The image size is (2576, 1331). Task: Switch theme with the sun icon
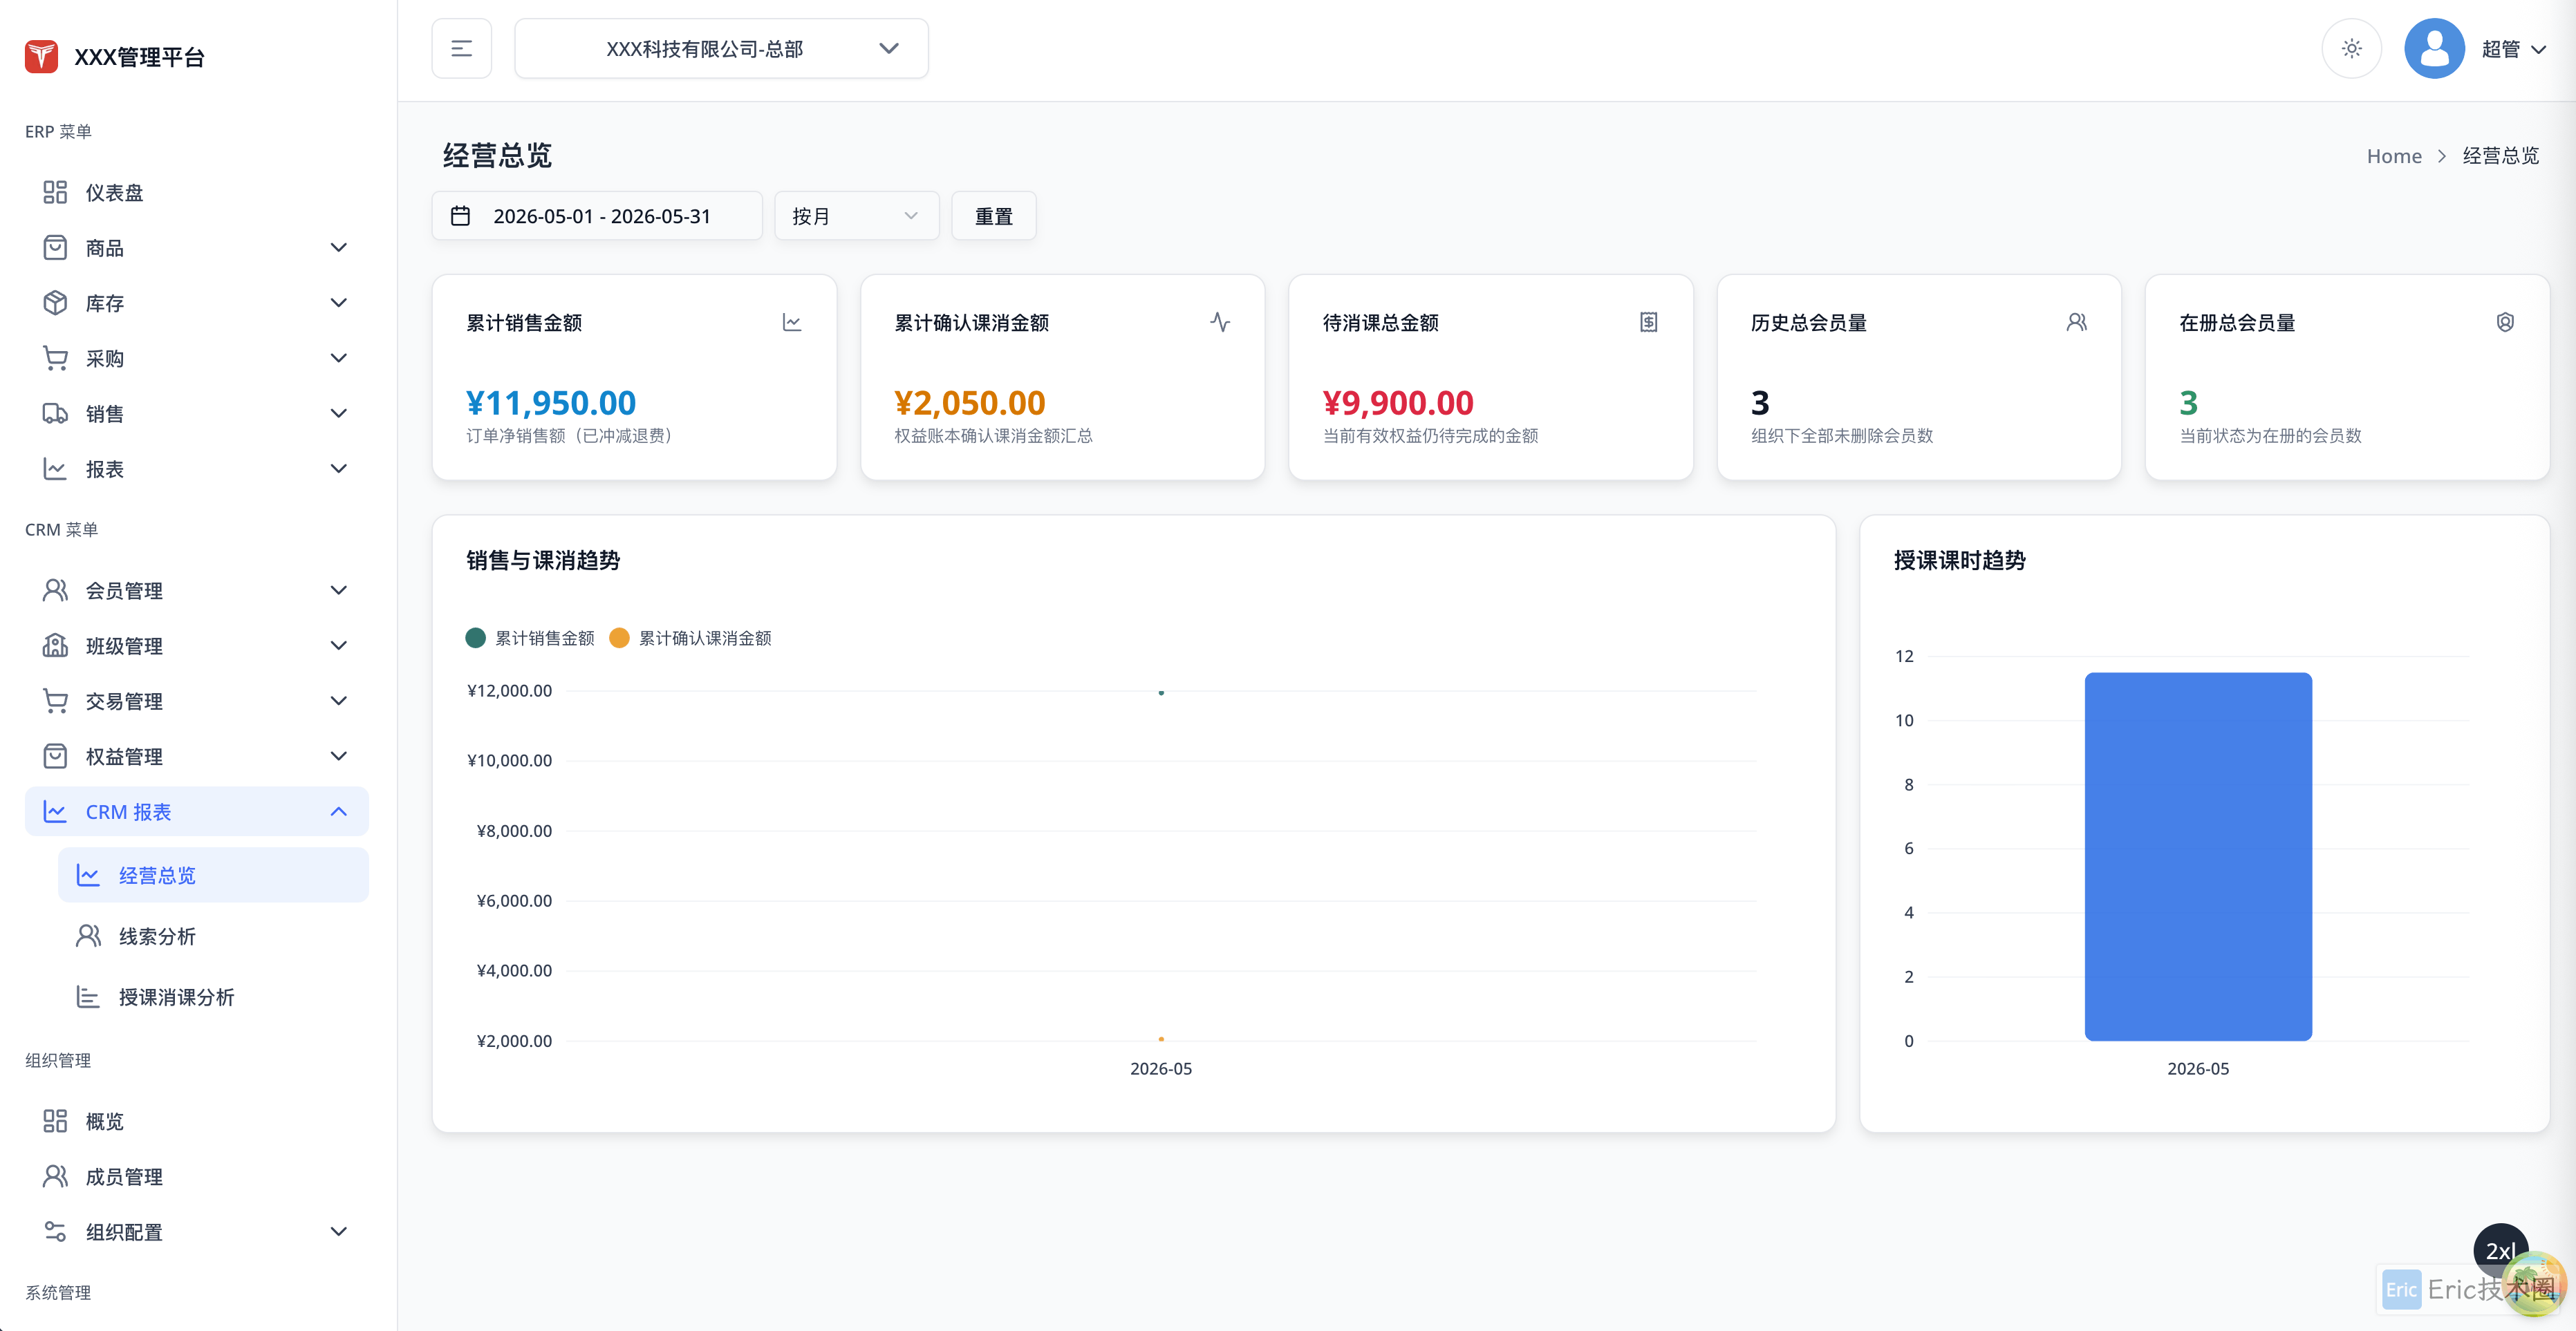point(2351,48)
